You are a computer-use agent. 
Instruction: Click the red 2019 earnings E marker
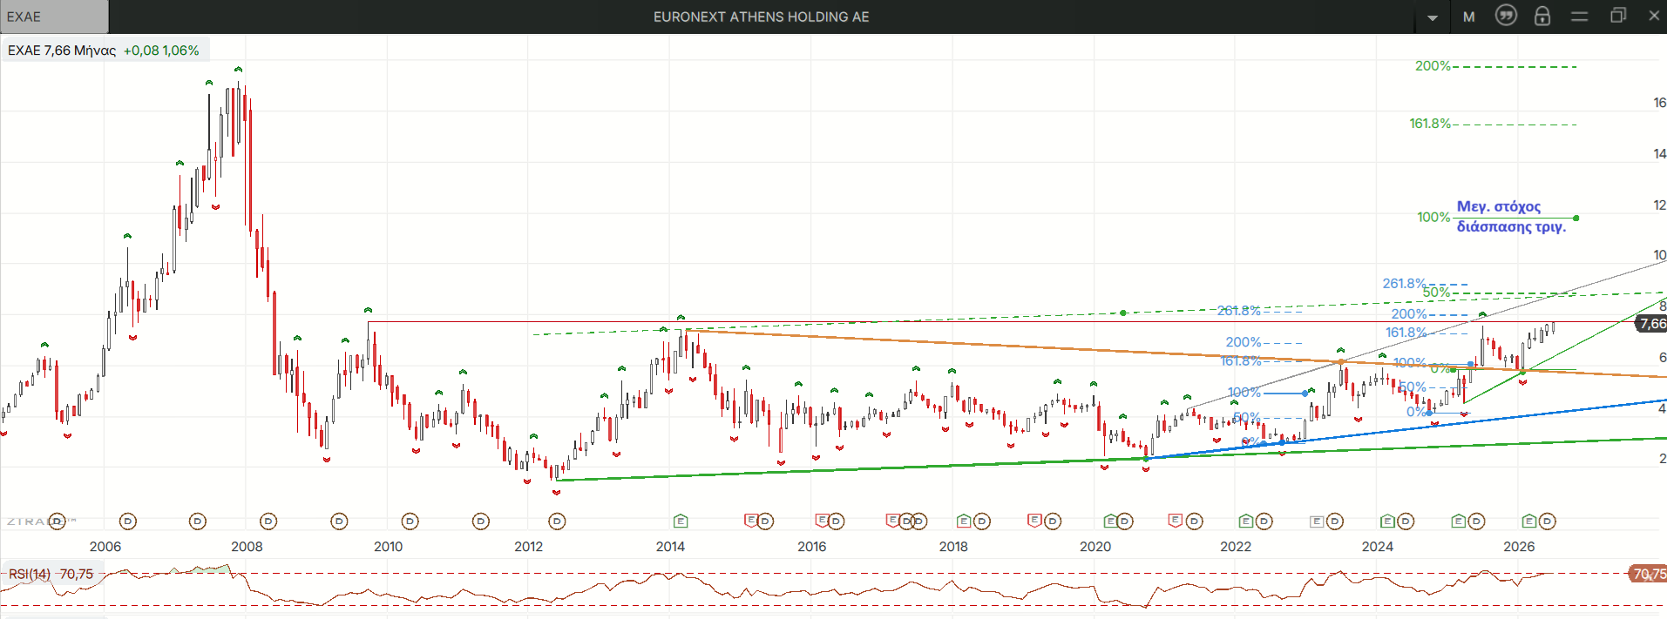[1034, 521]
